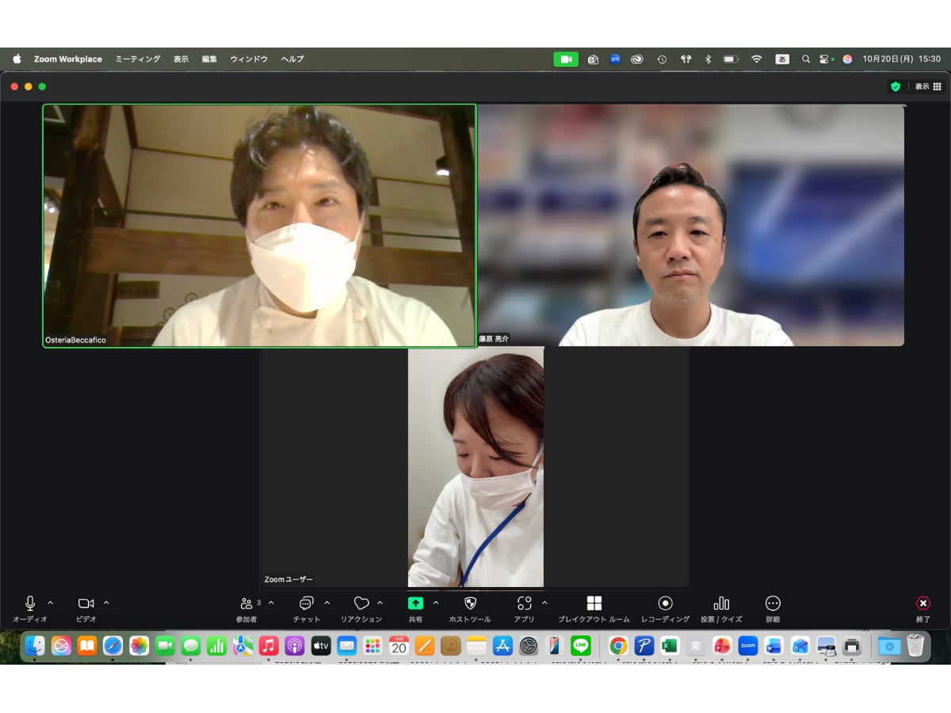The image size is (951, 713).
Task: Click the ブレイクアウトルーム breakout rooms icon
Action: tap(594, 604)
